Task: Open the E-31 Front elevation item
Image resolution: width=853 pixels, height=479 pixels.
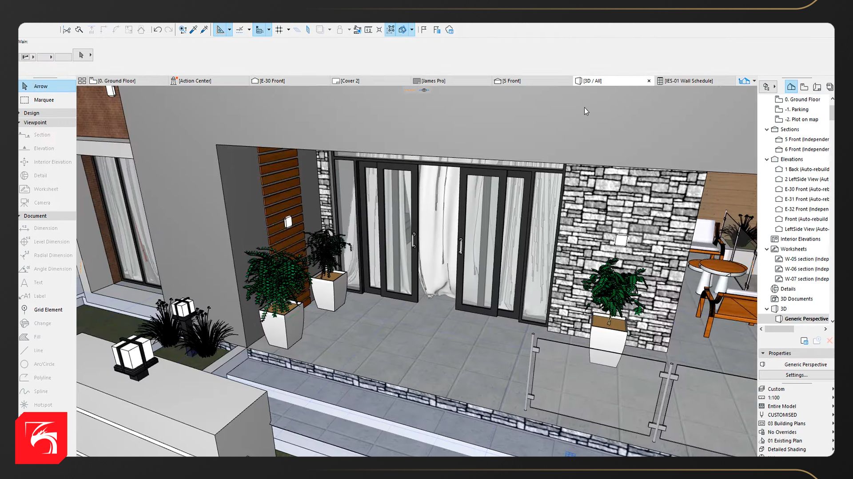Action: coord(802,199)
